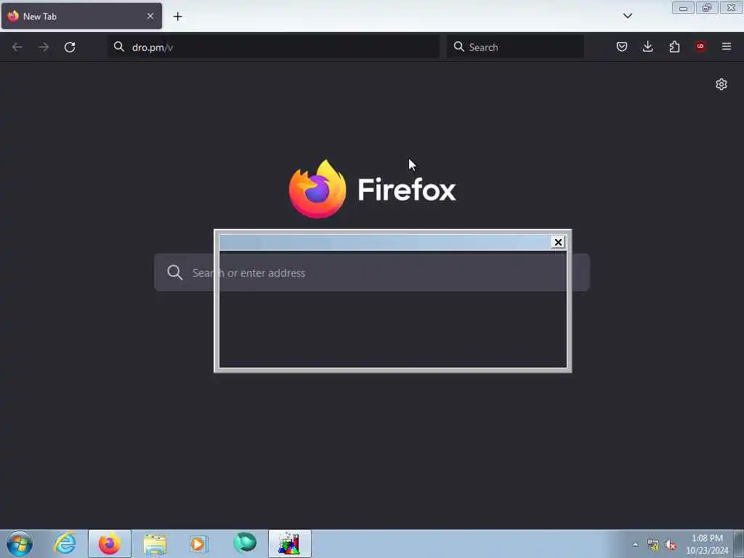Click the Search or enter address field
Image resolution: width=744 pixels, height=558 pixels.
pyautogui.click(x=372, y=273)
